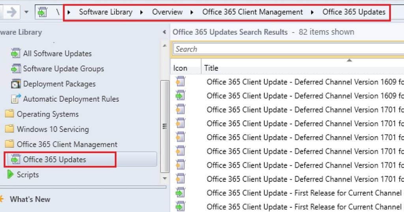
Task: Select Office 365 Updates tree node icon
Action: (16, 160)
